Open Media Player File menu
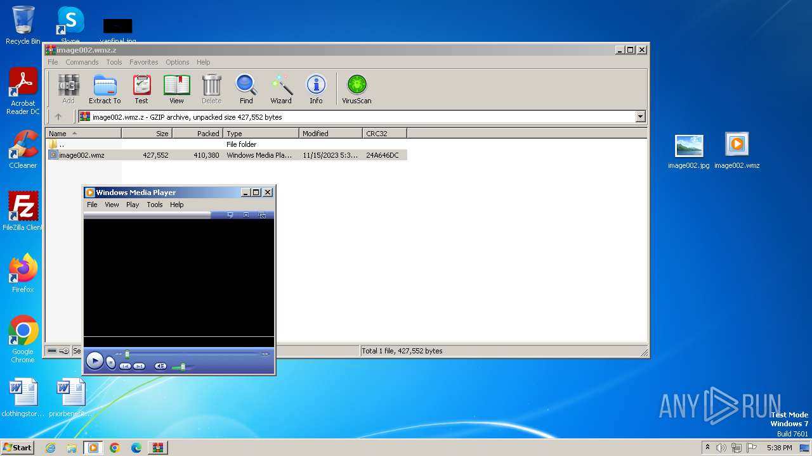This screenshot has height=456, width=812. (92, 205)
